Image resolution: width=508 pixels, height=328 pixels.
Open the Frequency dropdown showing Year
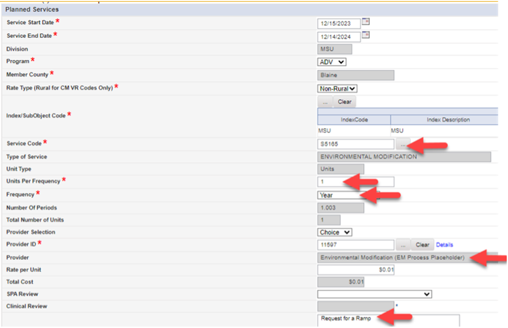348,195
